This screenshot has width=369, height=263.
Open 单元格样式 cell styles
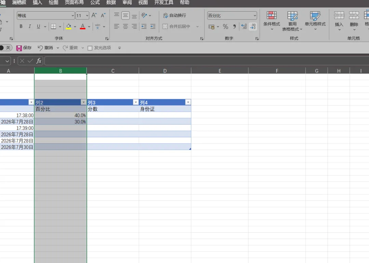(x=315, y=21)
